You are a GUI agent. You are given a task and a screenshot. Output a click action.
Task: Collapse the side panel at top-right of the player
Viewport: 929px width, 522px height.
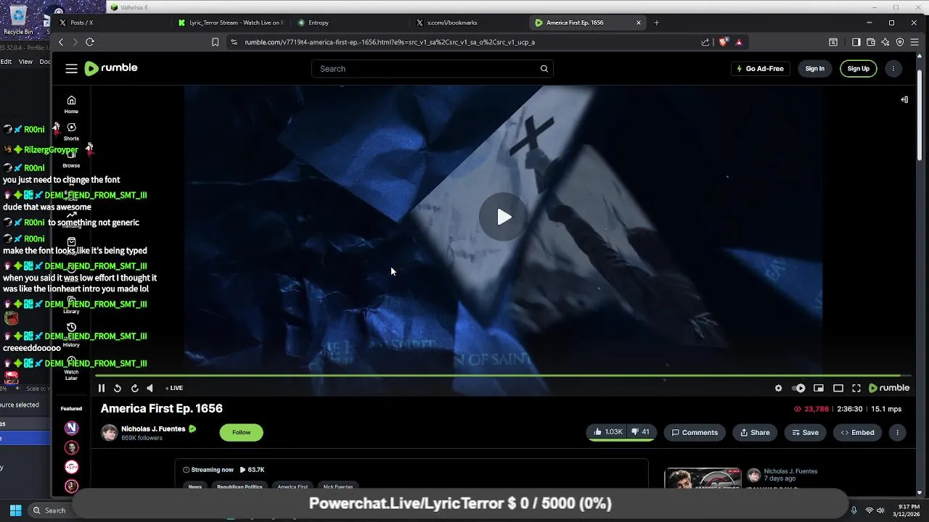coord(904,99)
